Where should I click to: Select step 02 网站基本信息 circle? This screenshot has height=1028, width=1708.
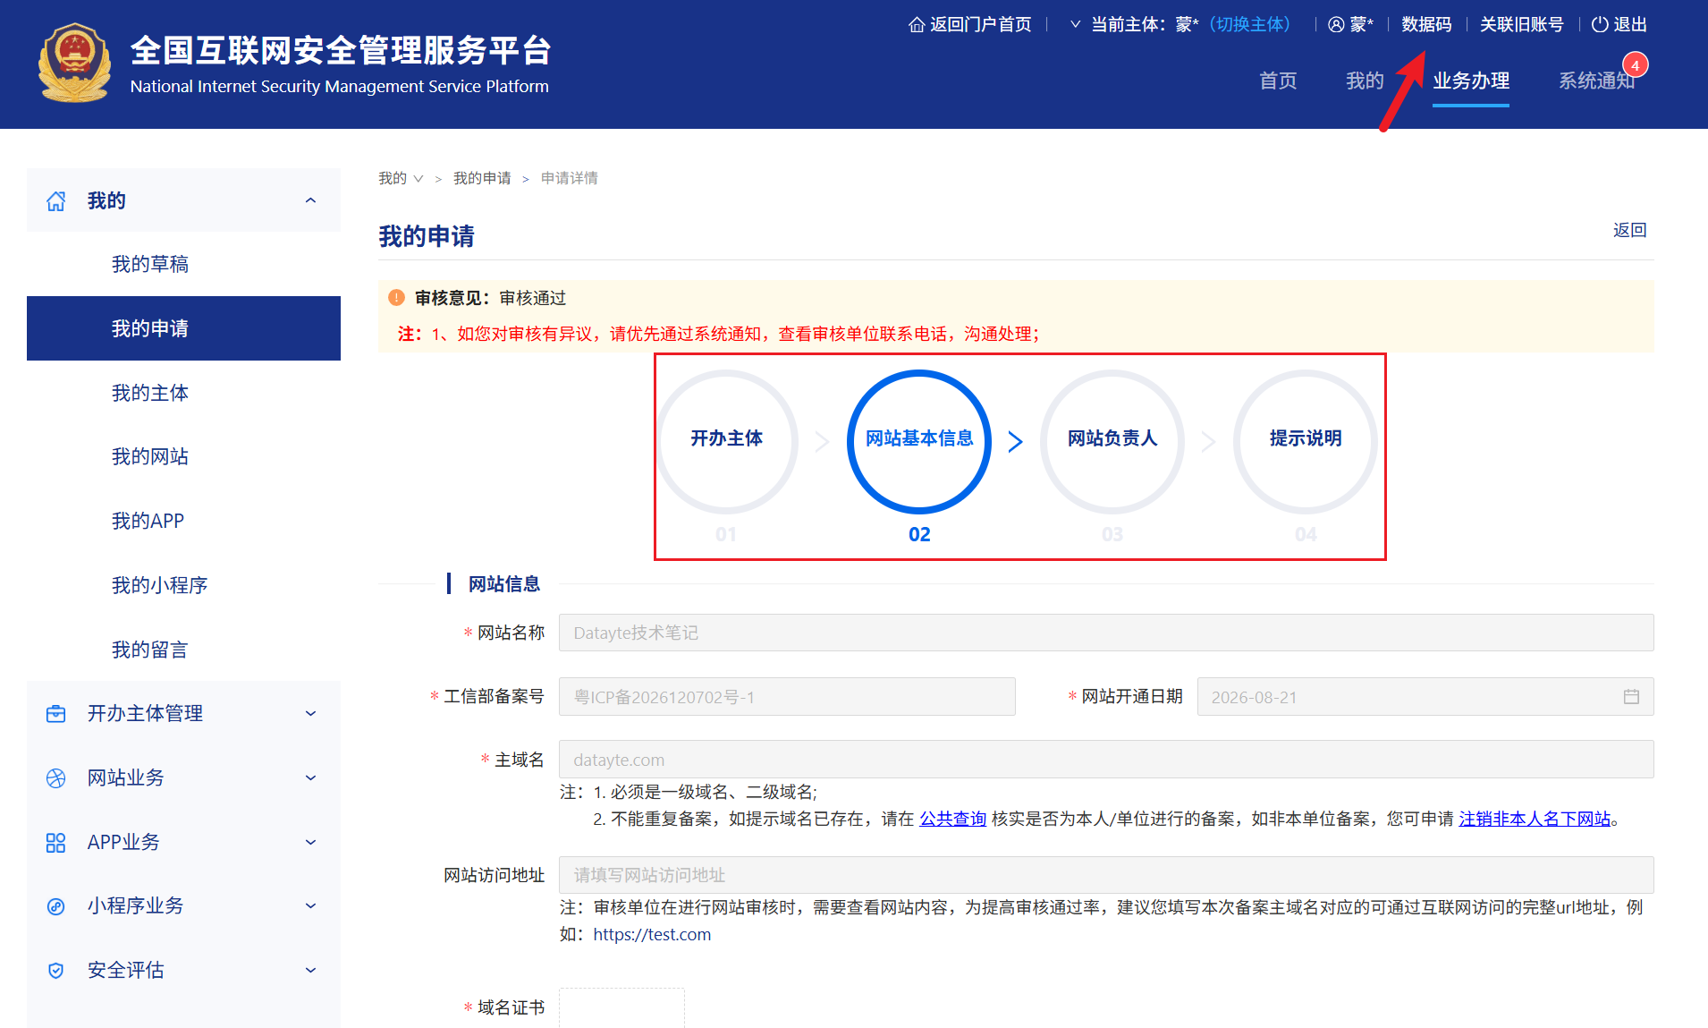pyautogui.click(x=919, y=442)
